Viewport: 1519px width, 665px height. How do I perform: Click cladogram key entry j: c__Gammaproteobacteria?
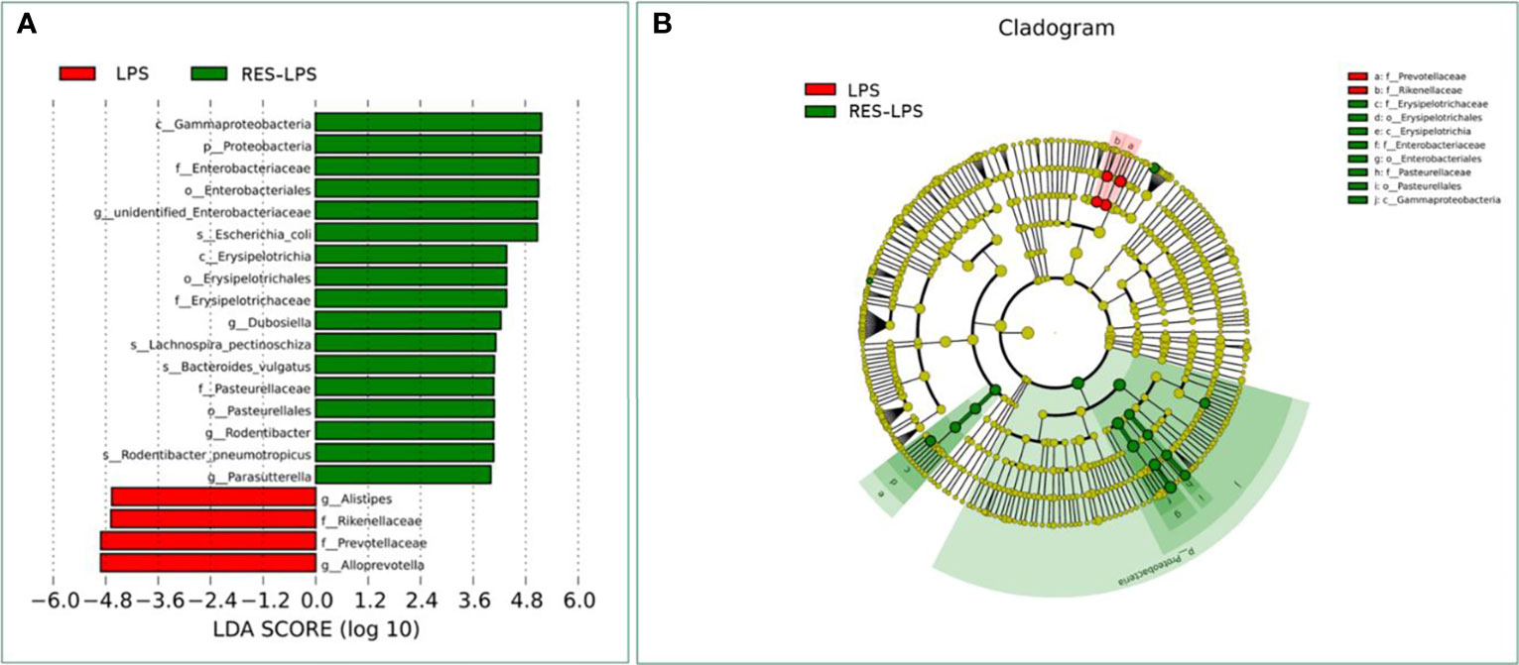(1424, 200)
